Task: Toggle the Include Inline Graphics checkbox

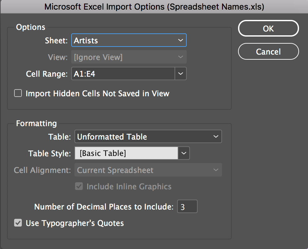Action: (x=79, y=187)
